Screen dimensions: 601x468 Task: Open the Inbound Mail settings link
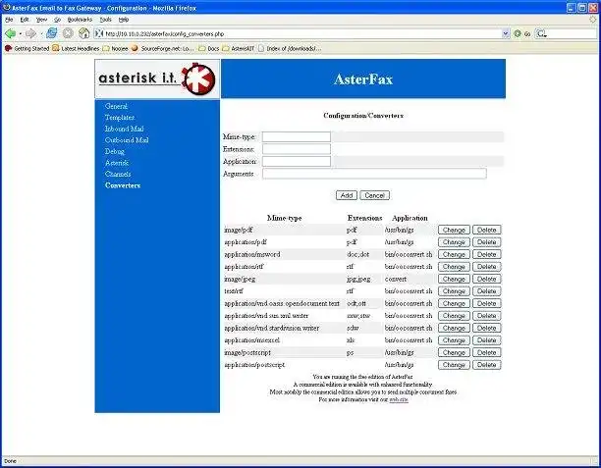[124, 129]
